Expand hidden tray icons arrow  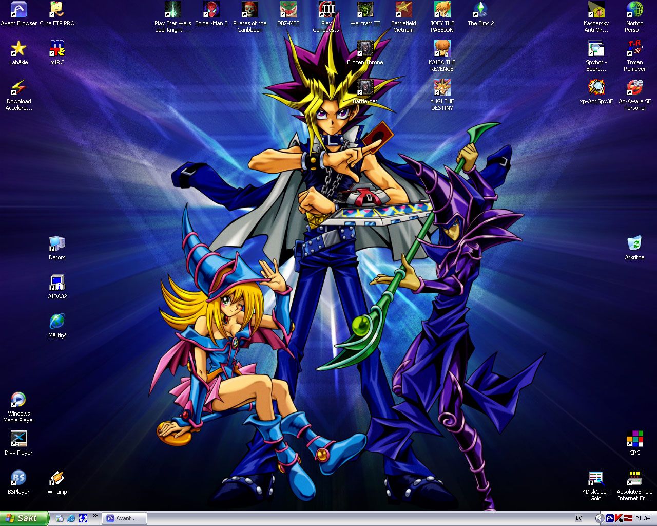(600, 518)
